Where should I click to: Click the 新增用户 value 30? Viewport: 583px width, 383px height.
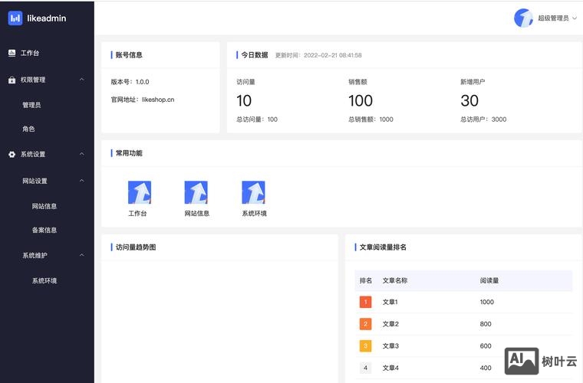pyautogui.click(x=469, y=100)
